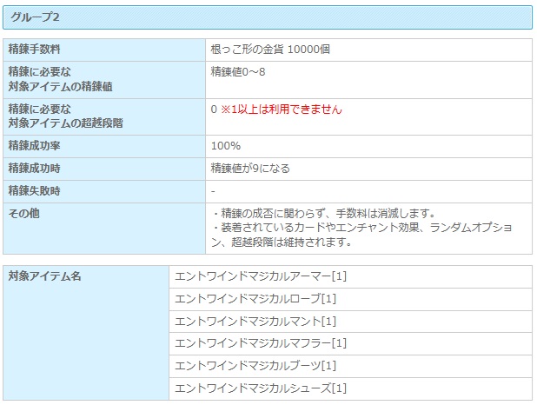Click the 精錬値が9になる text
537x405 pixels.
[250, 169]
